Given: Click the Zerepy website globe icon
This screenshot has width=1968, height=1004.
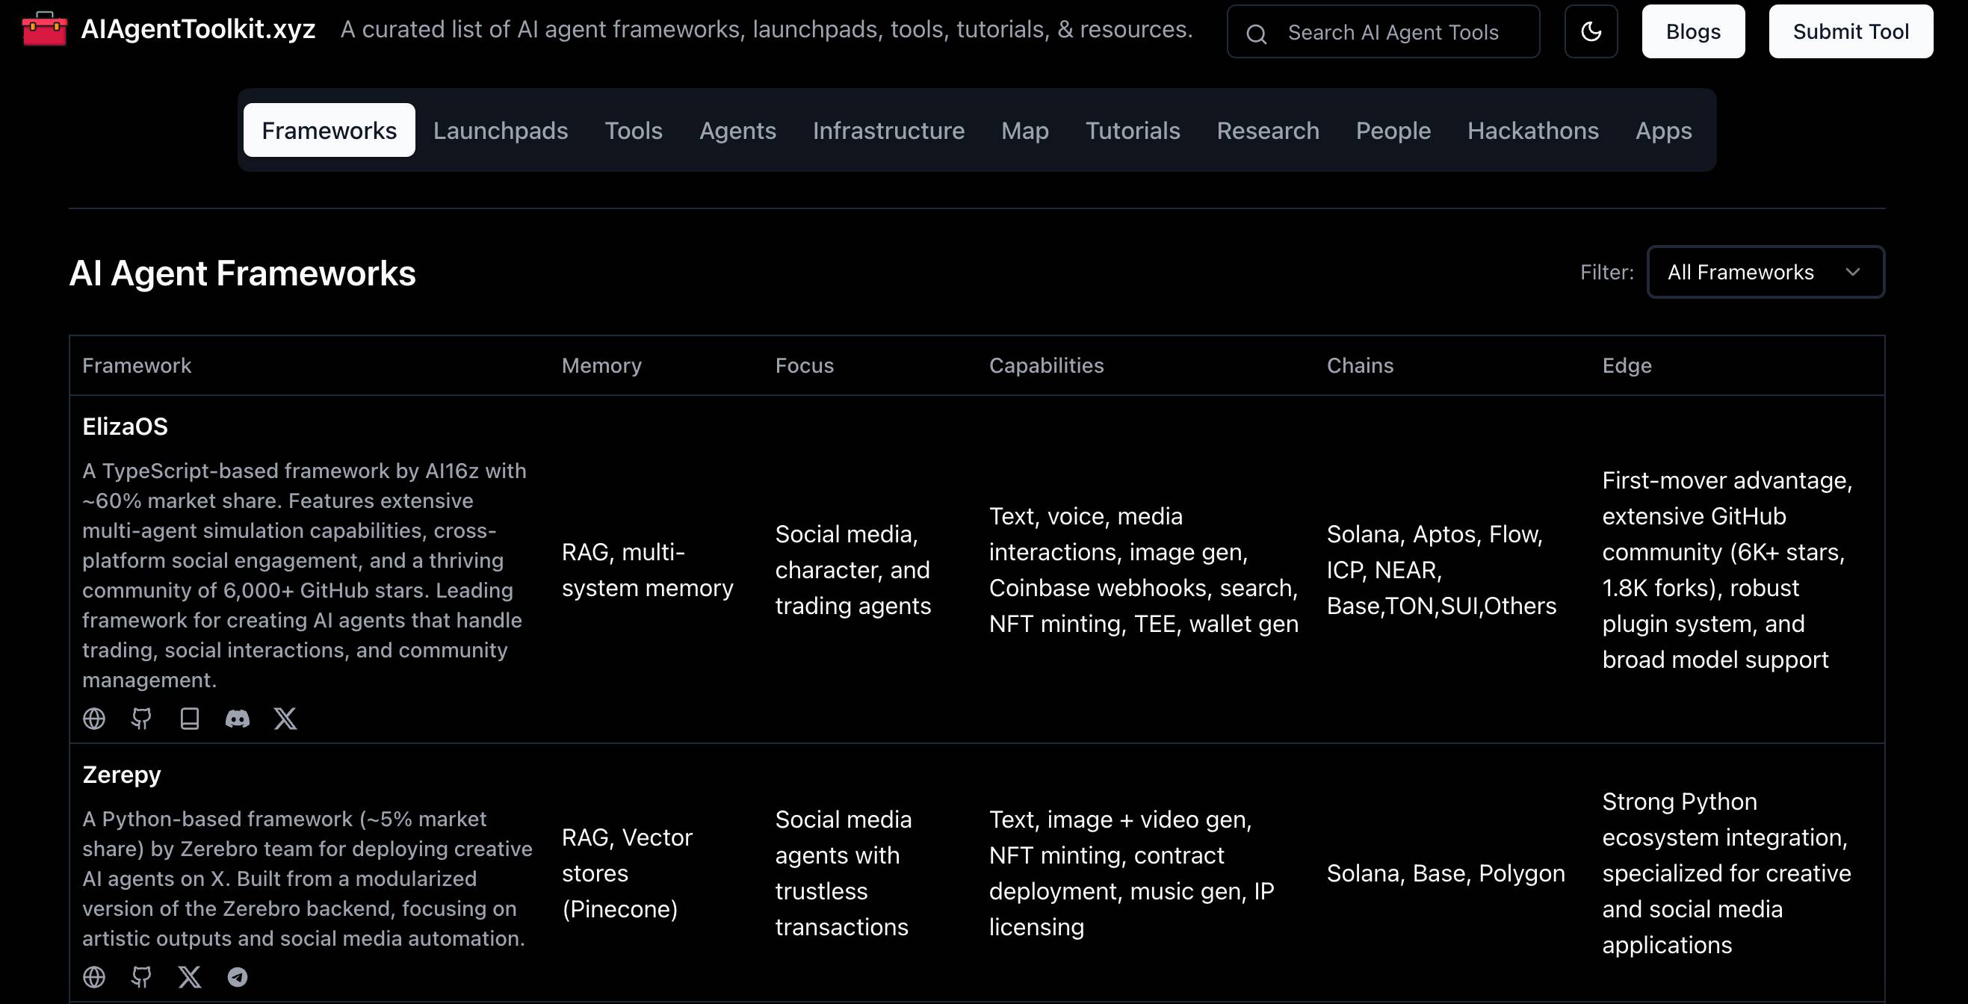Looking at the screenshot, I should click(93, 977).
